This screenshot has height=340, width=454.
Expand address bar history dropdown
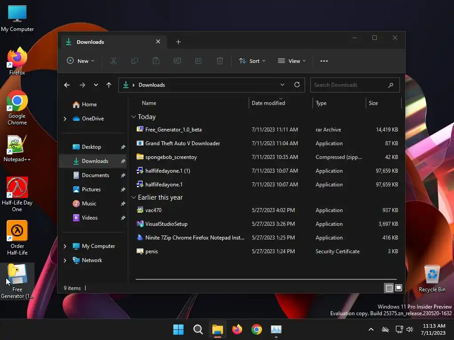282,85
